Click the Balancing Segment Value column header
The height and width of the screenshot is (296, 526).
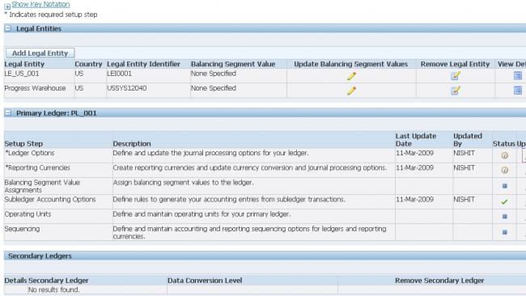[x=233, y=64]
